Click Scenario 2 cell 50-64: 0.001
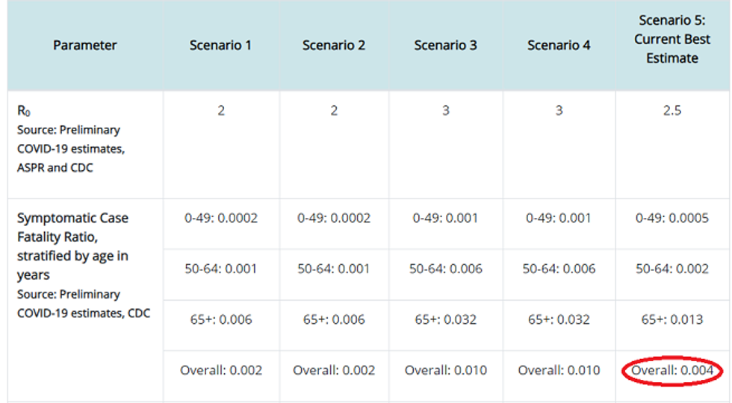Screen dimensions: 732x403 (333, 269)
